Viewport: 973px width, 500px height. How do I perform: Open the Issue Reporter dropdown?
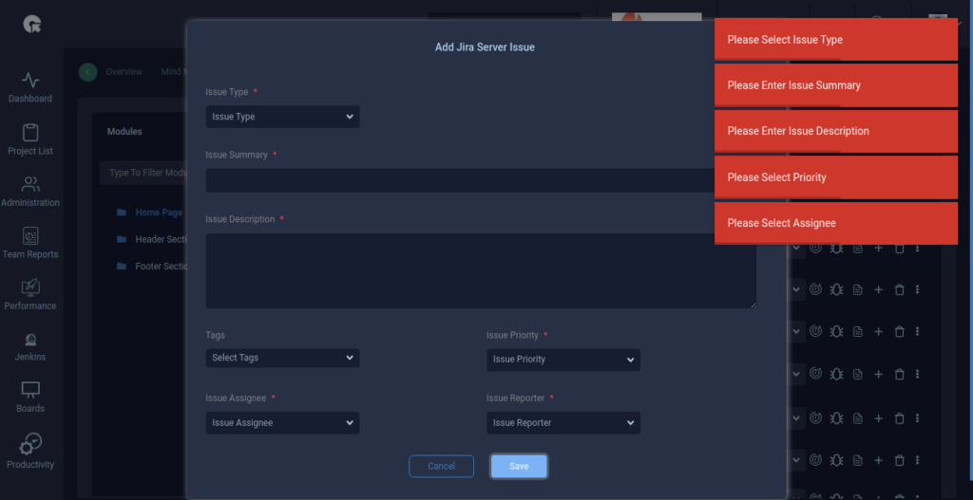coord(563,423)
